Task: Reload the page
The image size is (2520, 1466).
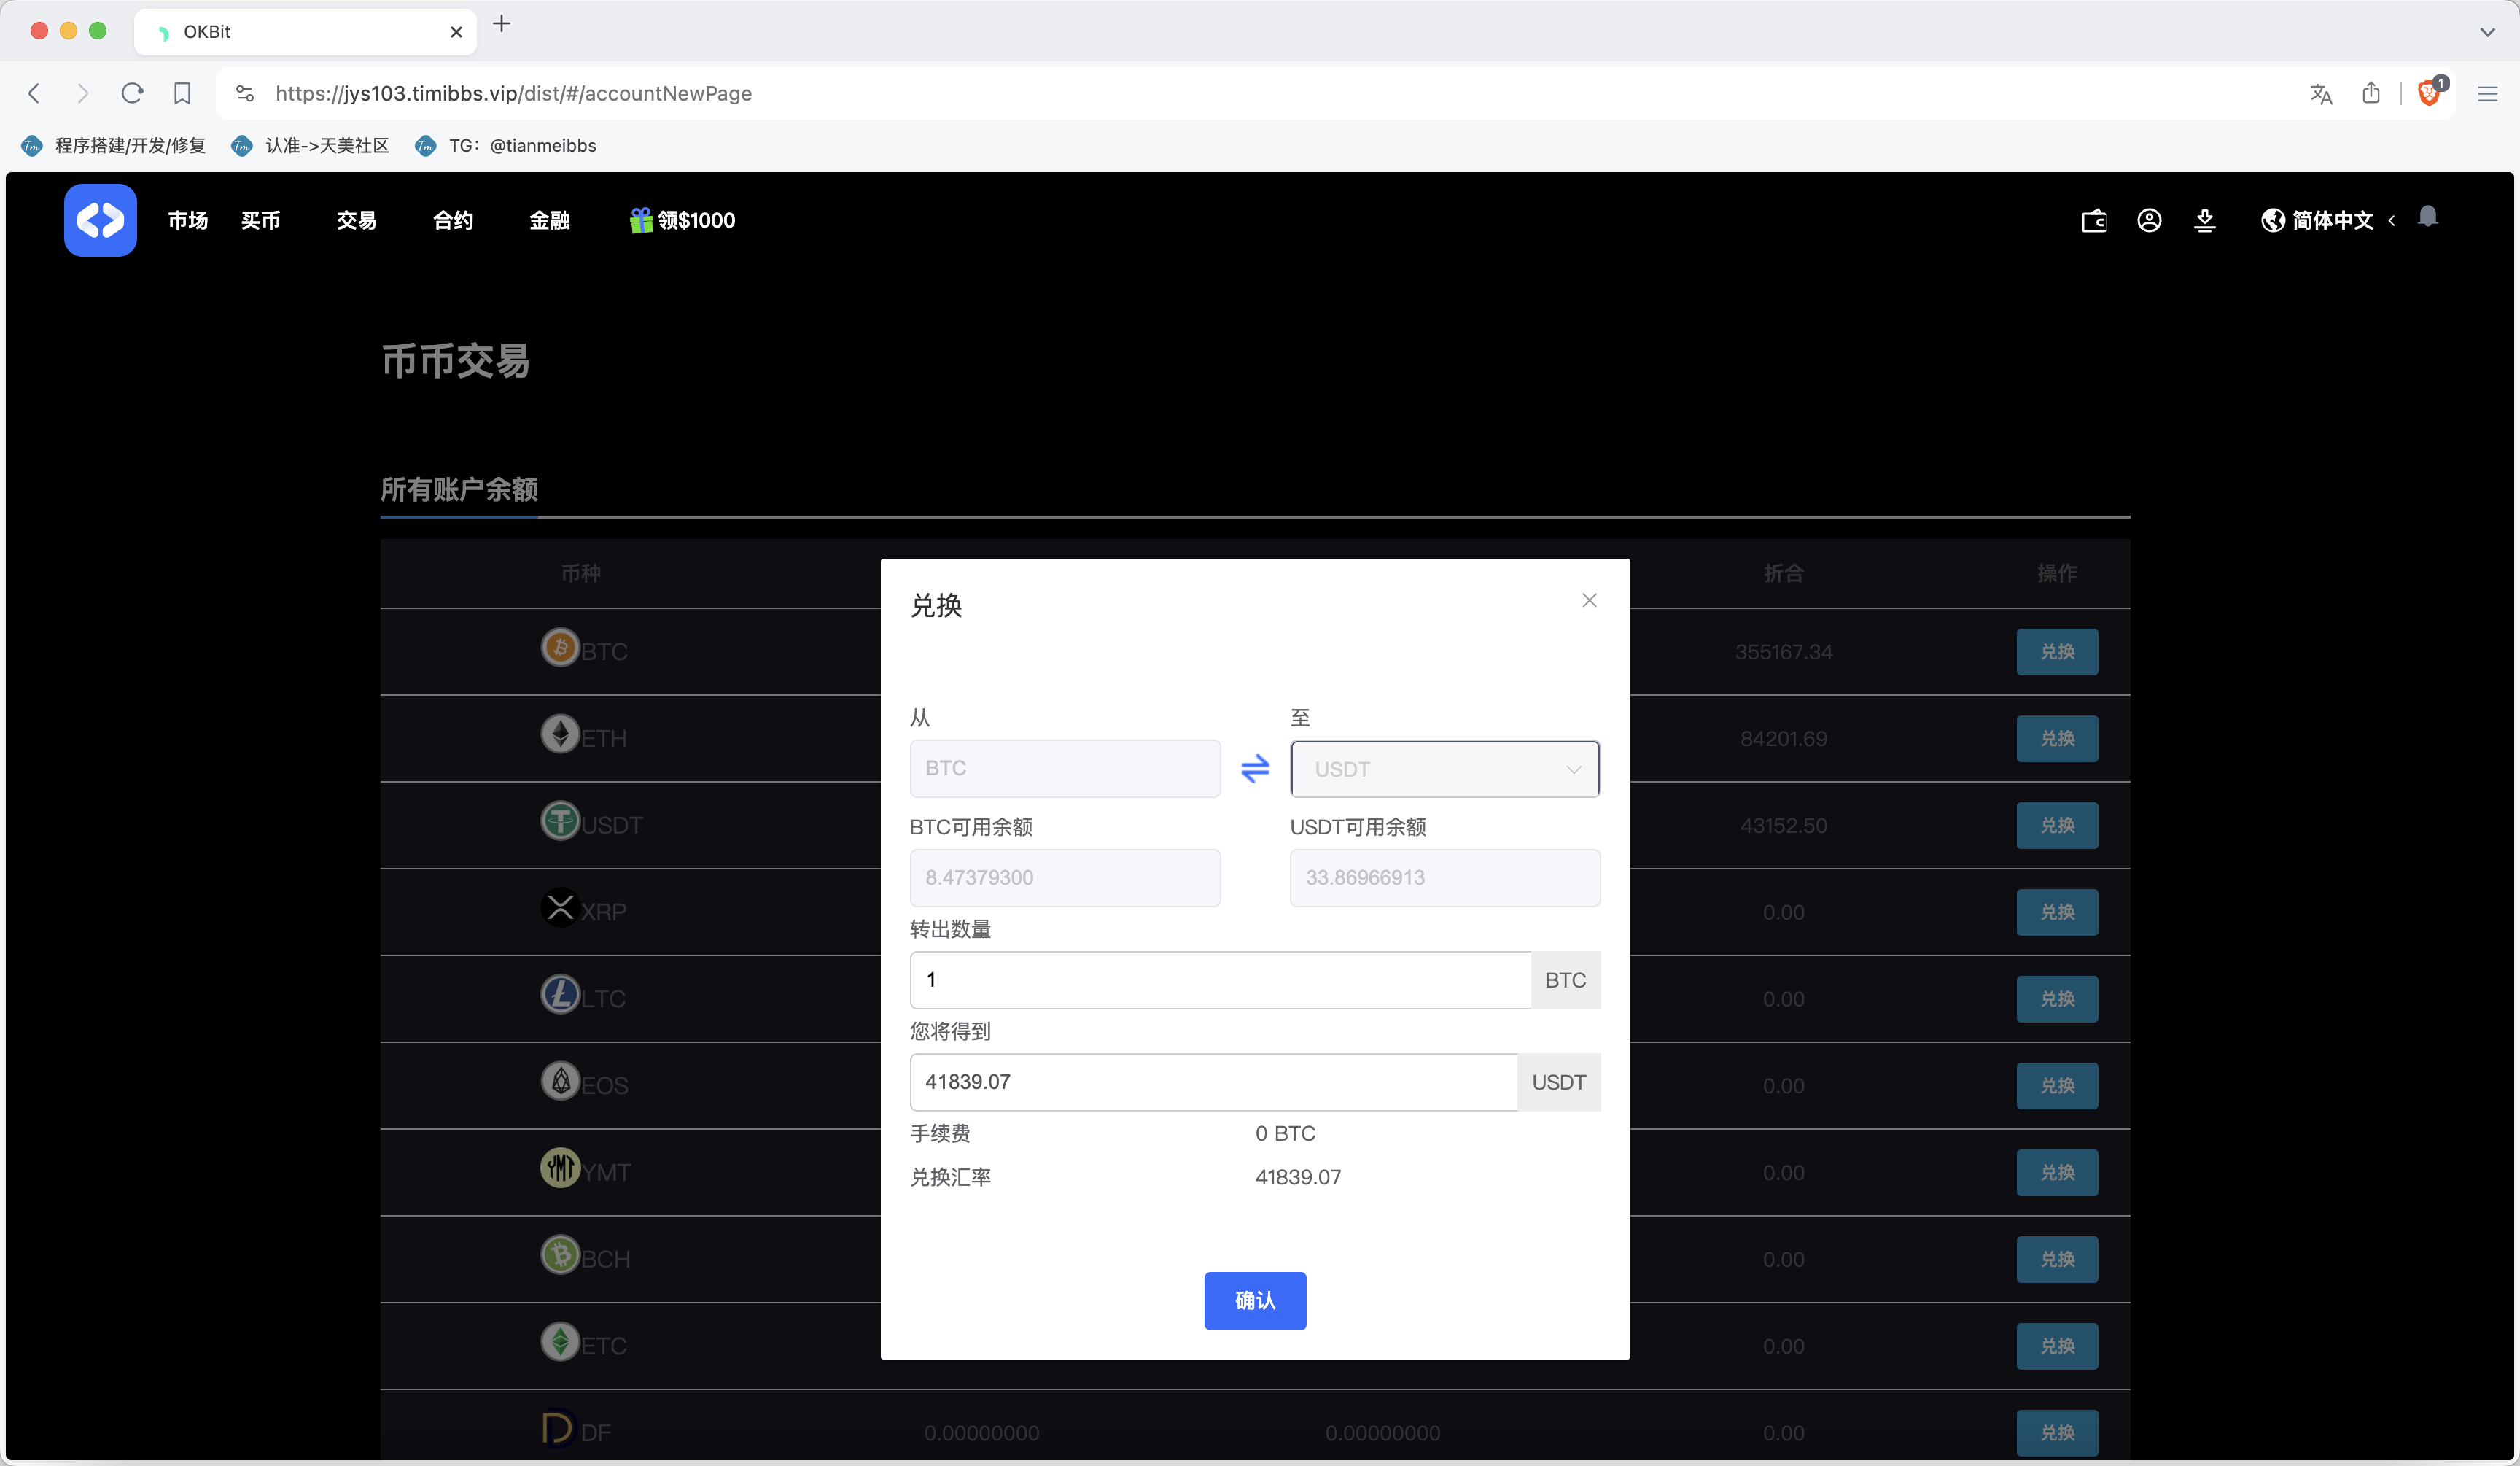Action: pyautogui.click(x=132, y=93)
